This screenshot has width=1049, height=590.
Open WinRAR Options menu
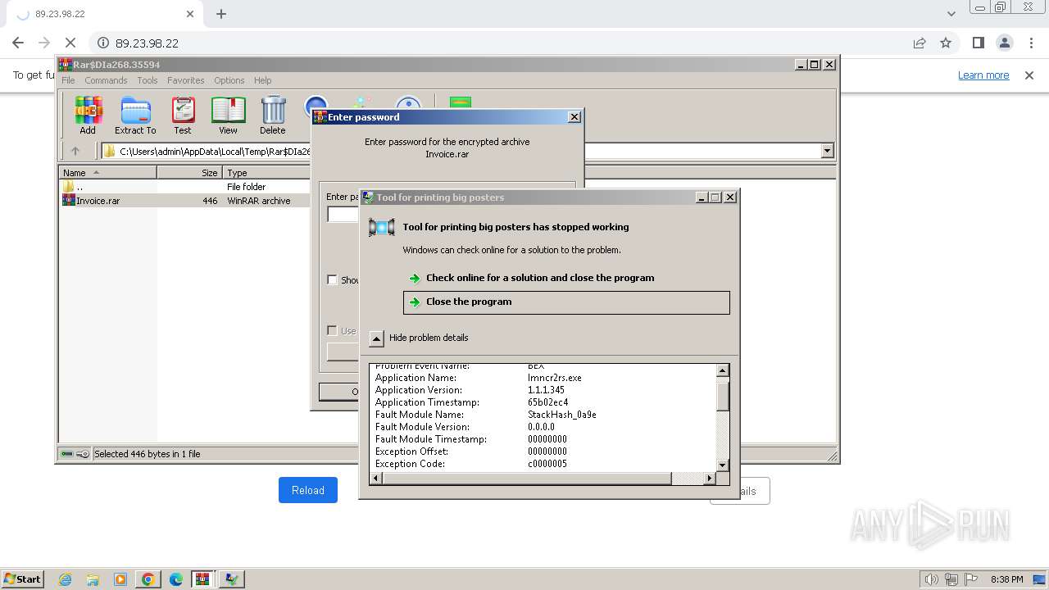pos(229,80)
